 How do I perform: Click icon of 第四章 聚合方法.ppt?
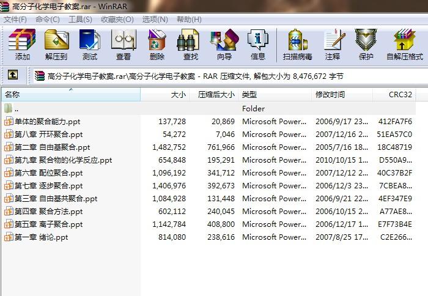9,211
